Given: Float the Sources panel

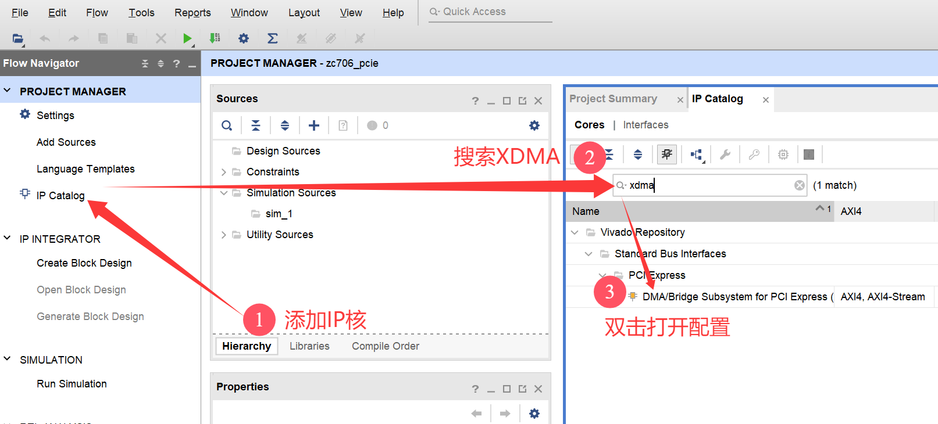Looking at the screenshot, I should click(x=522, y=101).
